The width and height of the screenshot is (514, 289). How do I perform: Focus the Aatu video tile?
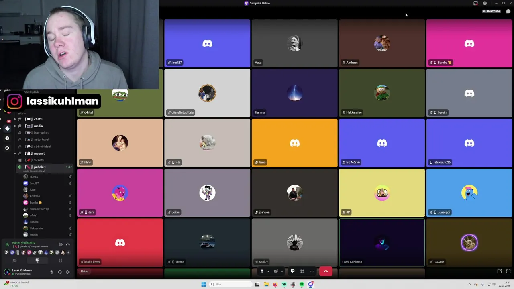point(294,43)
